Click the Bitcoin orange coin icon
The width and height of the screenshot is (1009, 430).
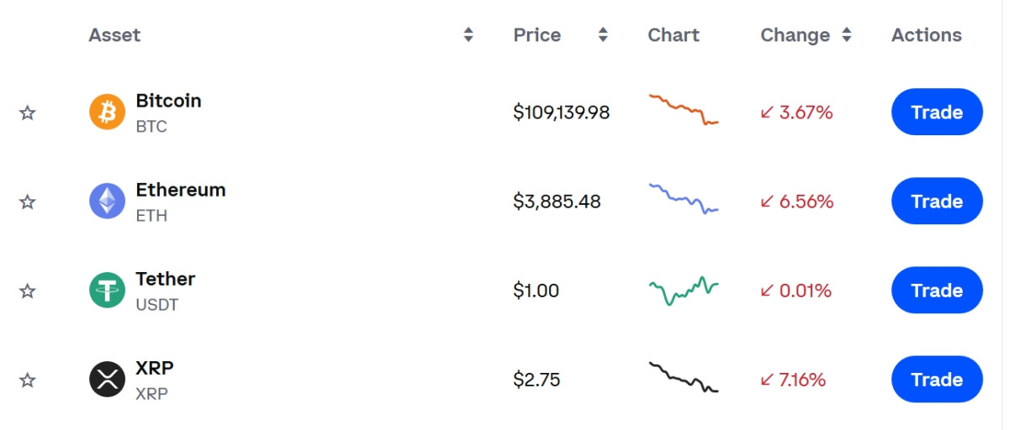point(107,113)
